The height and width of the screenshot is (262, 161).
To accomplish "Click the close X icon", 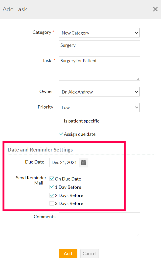I will coord(155,9).
